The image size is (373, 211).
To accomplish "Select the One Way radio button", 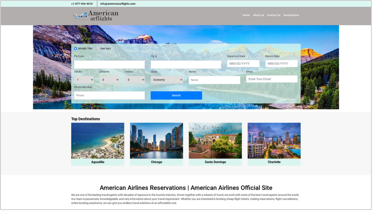I will tap(97, 49).
